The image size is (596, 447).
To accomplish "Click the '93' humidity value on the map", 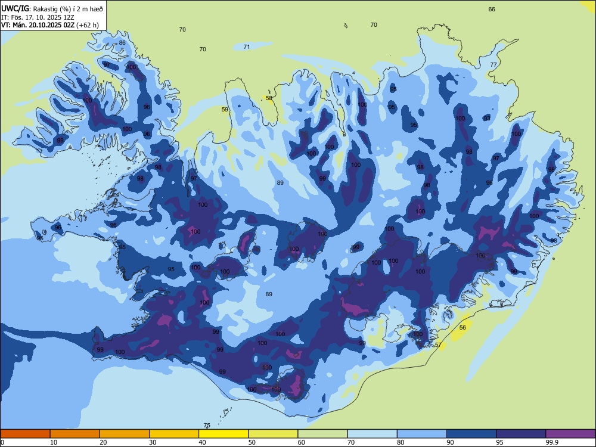I will 487,118.
